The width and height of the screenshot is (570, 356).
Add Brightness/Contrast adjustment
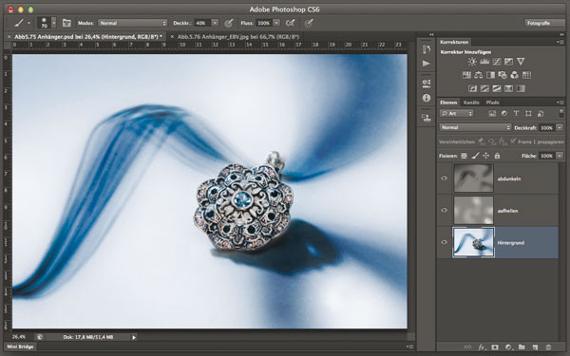pyautogui.click(x=472, y=62)
